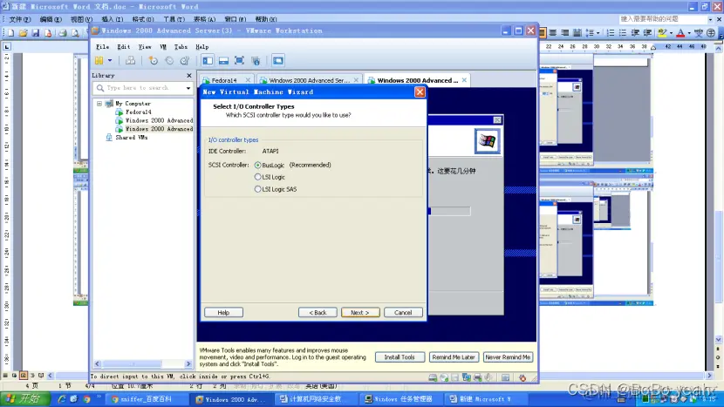
Task: Open the power options dropdown arrow in VMware toolbar
Action: pyautogui.click(x=110, y=60)
